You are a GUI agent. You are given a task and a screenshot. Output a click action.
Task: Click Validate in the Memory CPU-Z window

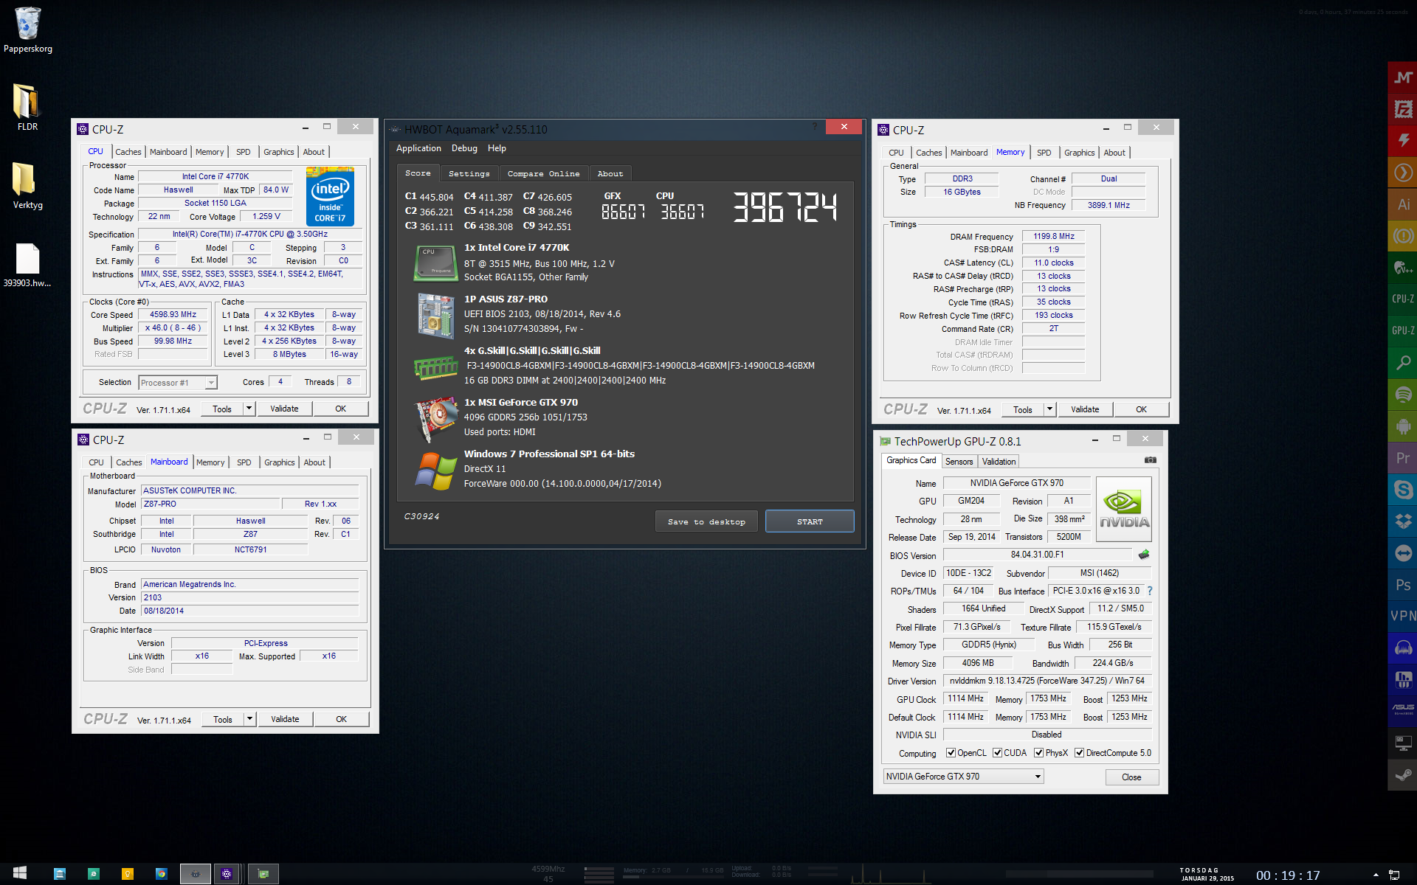1085,409
